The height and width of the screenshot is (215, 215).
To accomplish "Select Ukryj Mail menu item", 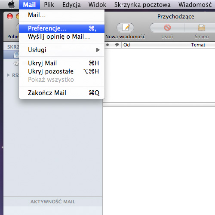I will pyautogui.click(x=61, y=63).
